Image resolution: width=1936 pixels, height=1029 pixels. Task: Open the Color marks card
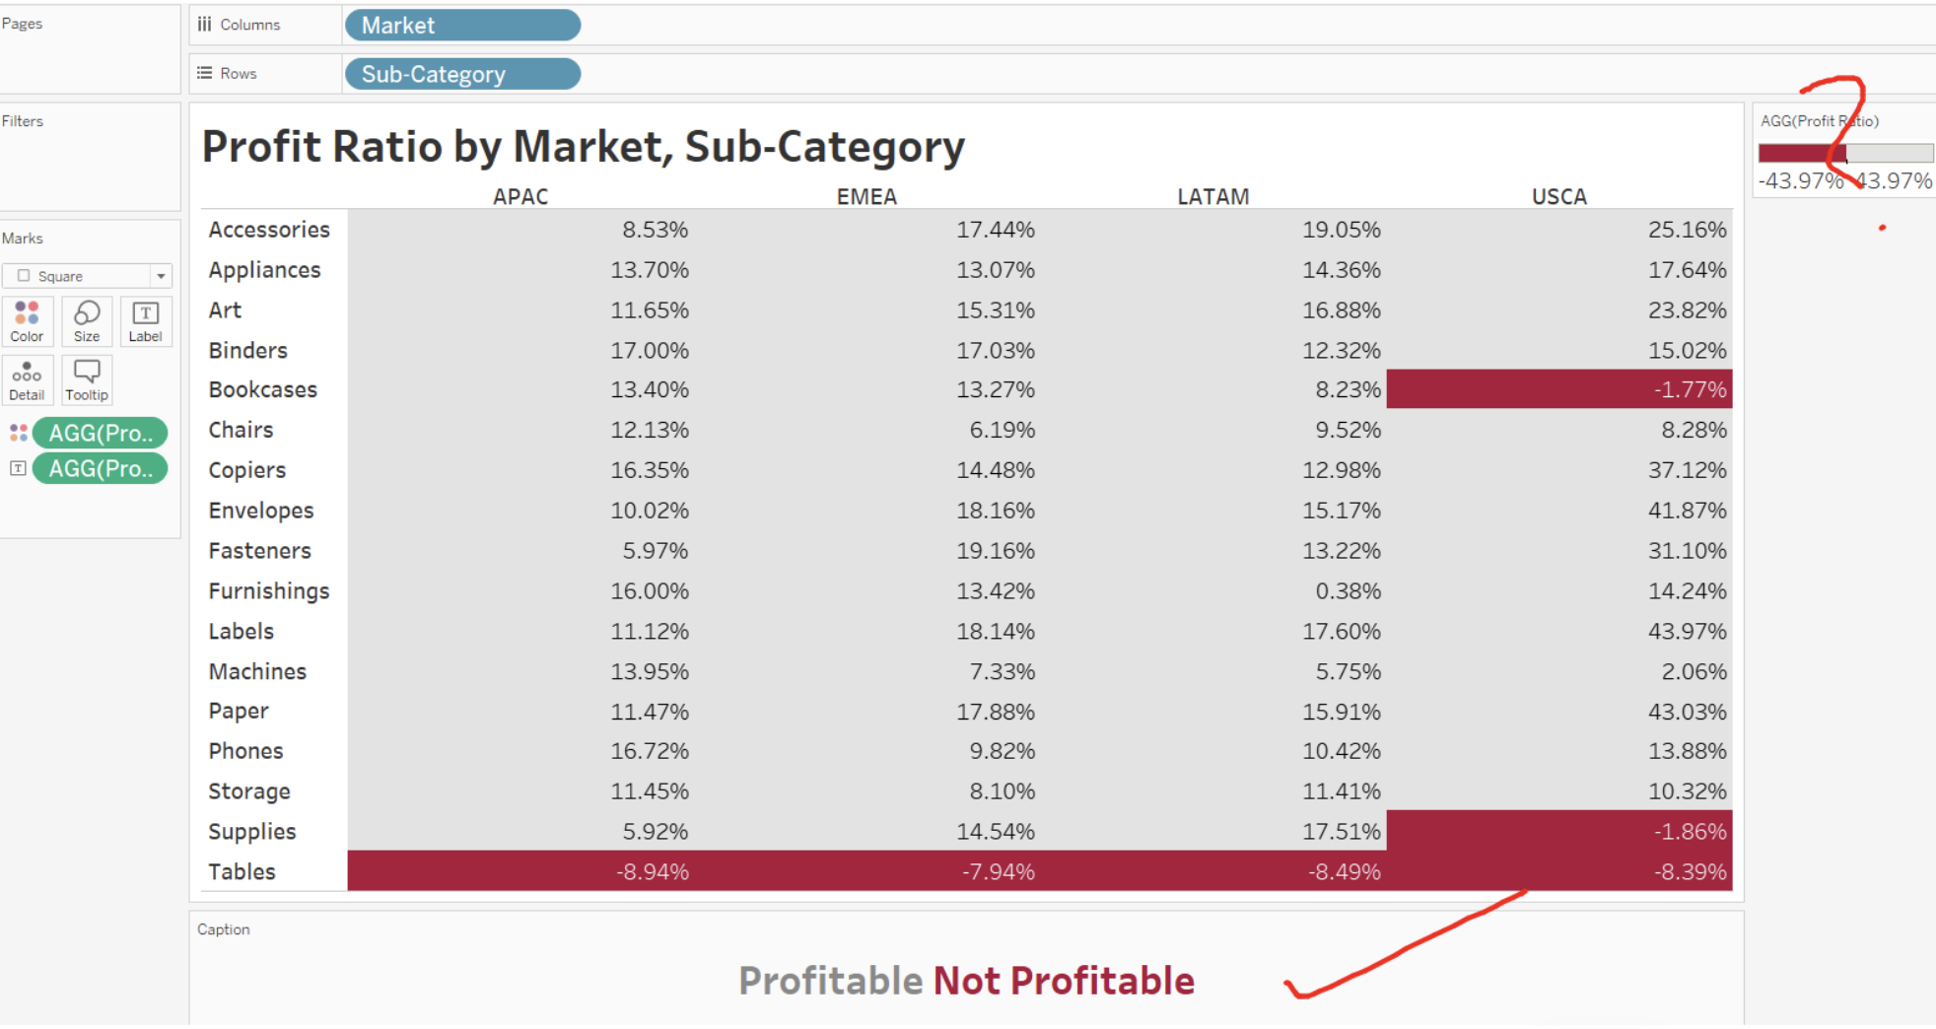(27, 321)
